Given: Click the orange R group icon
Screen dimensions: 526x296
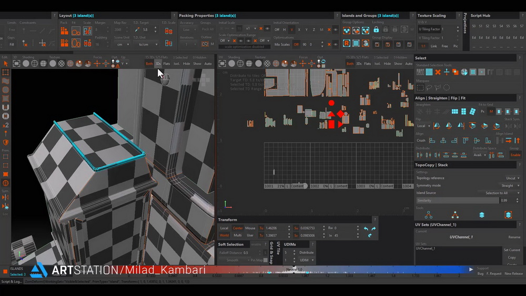Looking at the screenshot, I should click(347, 44).
